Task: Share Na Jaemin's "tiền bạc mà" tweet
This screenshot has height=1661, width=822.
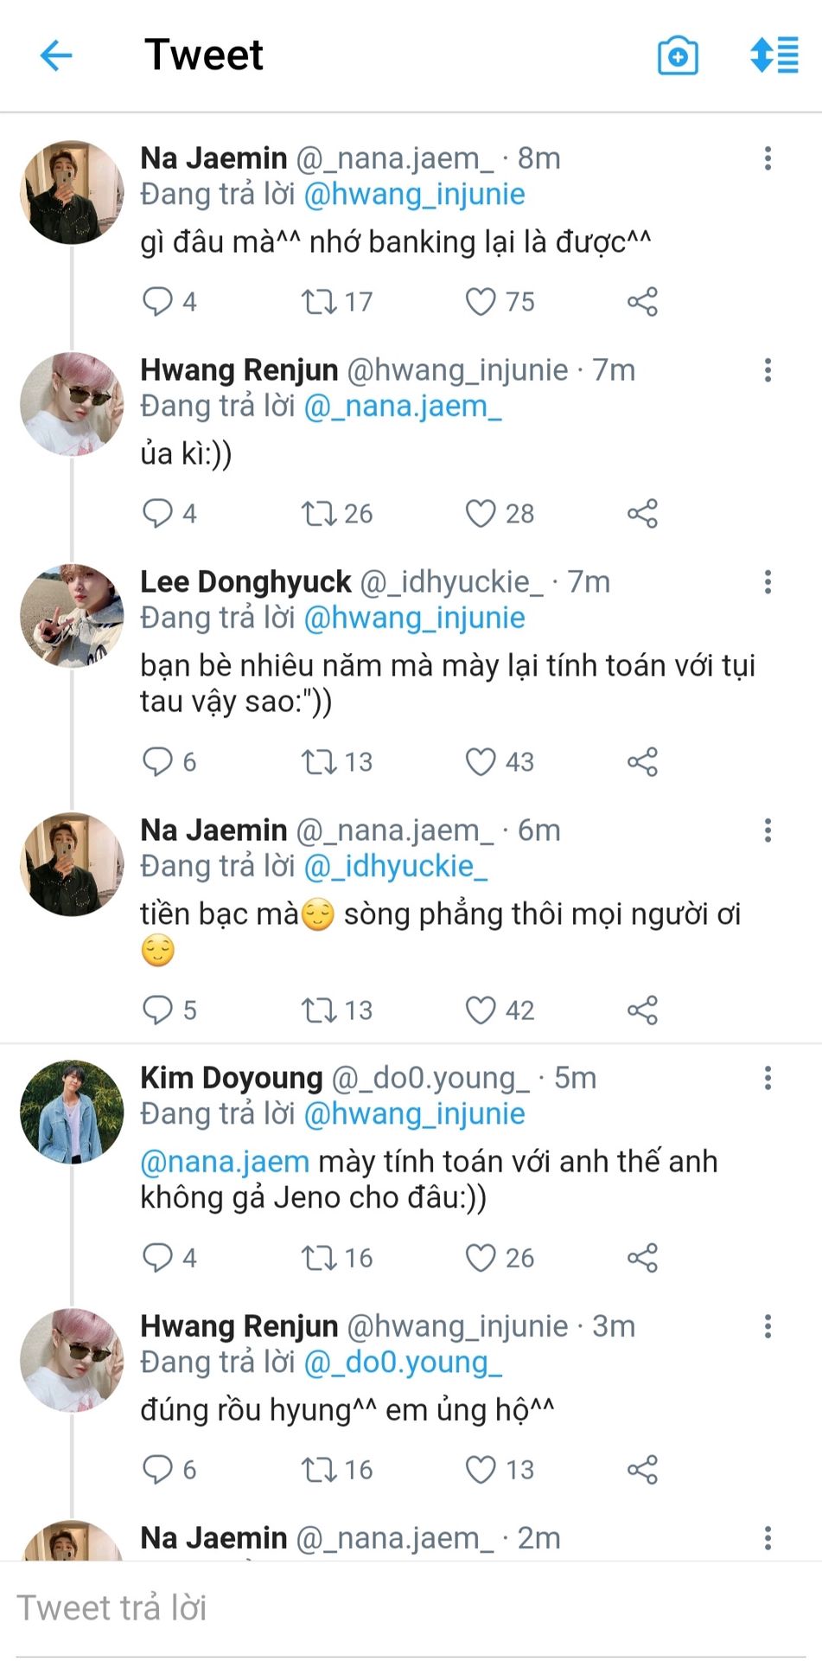Action: [642, 1010]
